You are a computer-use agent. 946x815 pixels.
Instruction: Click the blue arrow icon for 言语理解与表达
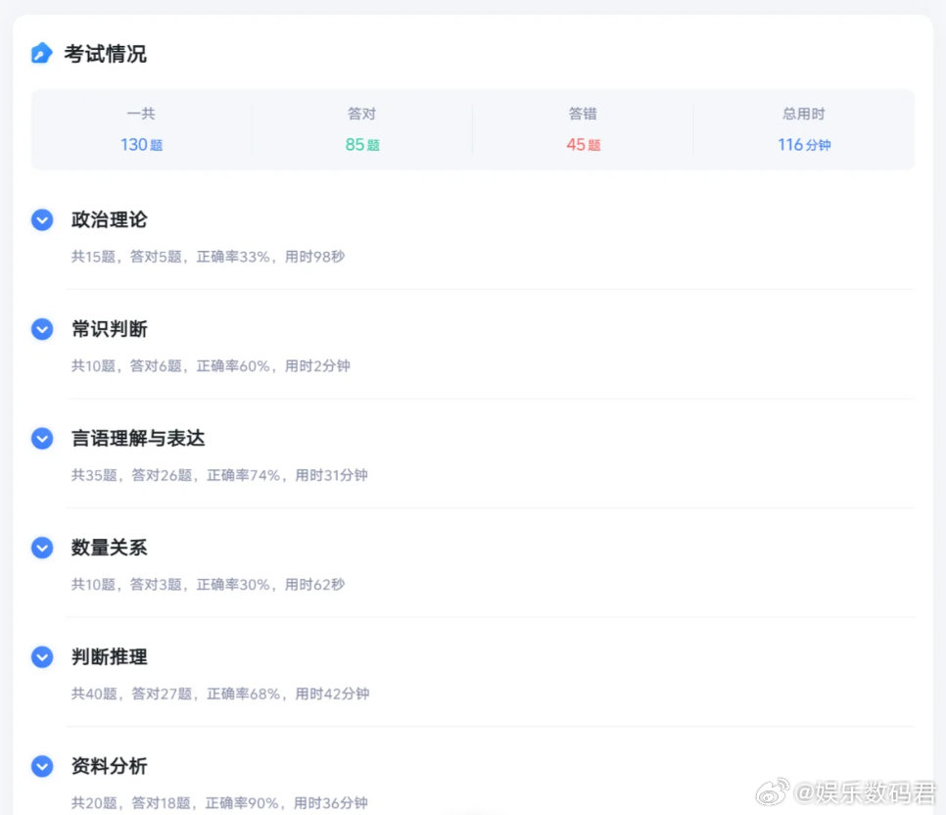pyautogui.click(x=41, y=438)
